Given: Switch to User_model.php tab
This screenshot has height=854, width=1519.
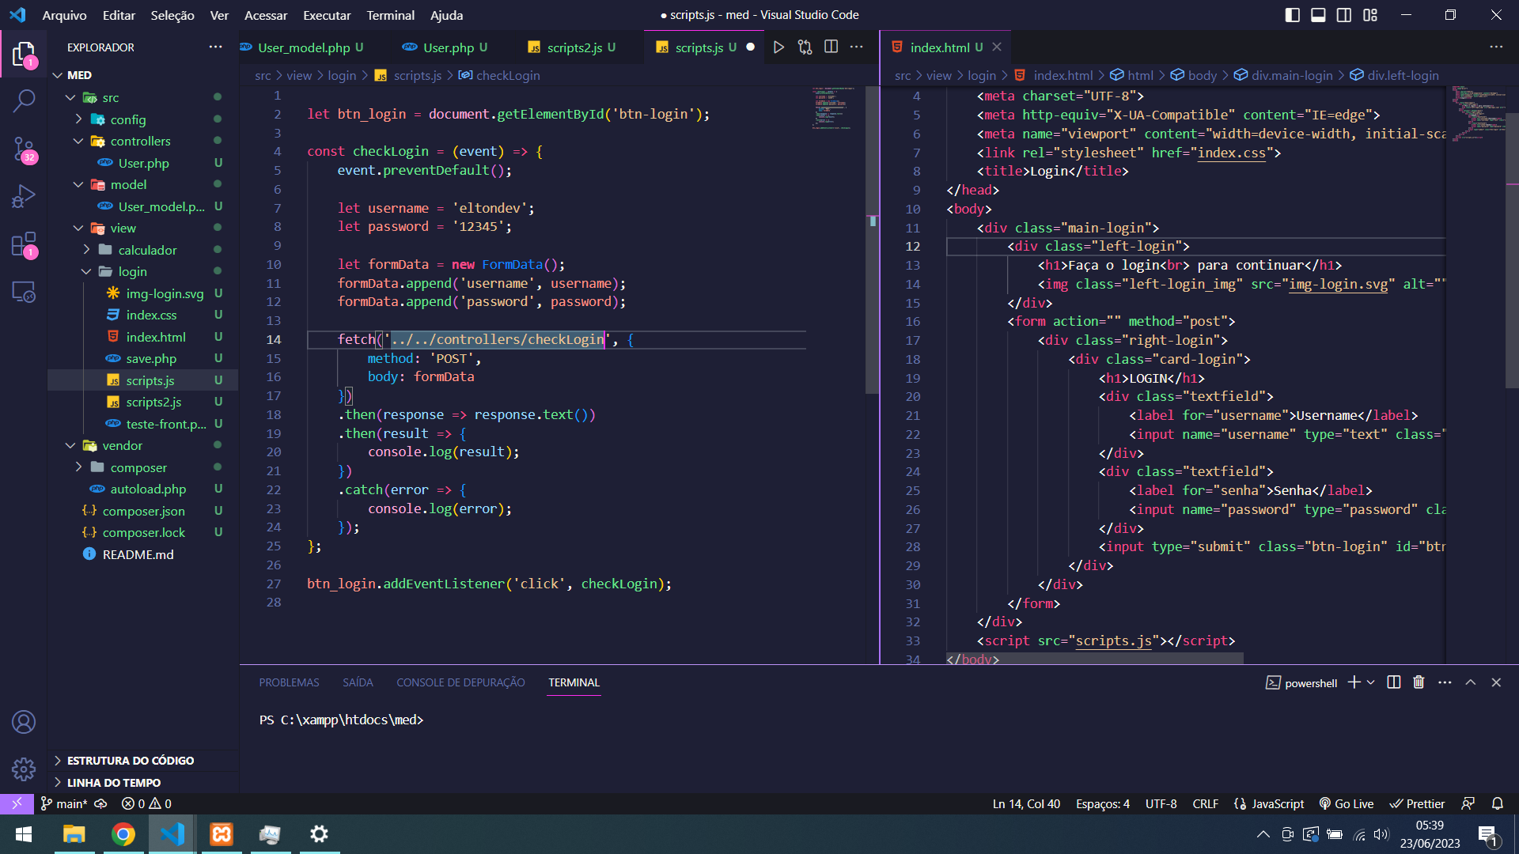Looking at the screenshot, I should [x=303, y=47].
